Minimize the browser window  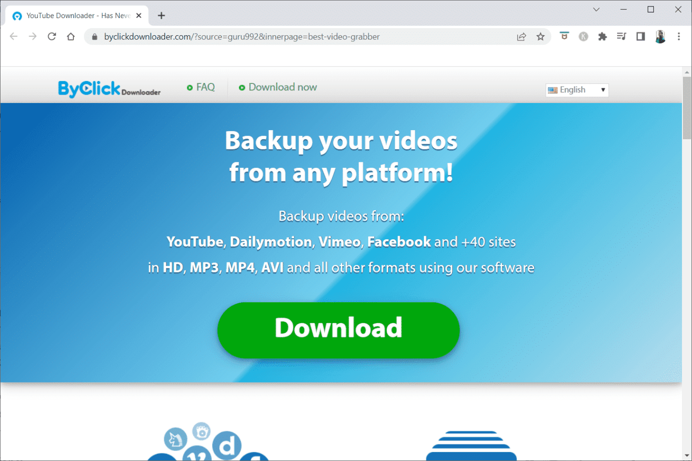pyautogui.click(x=624, y=10)
